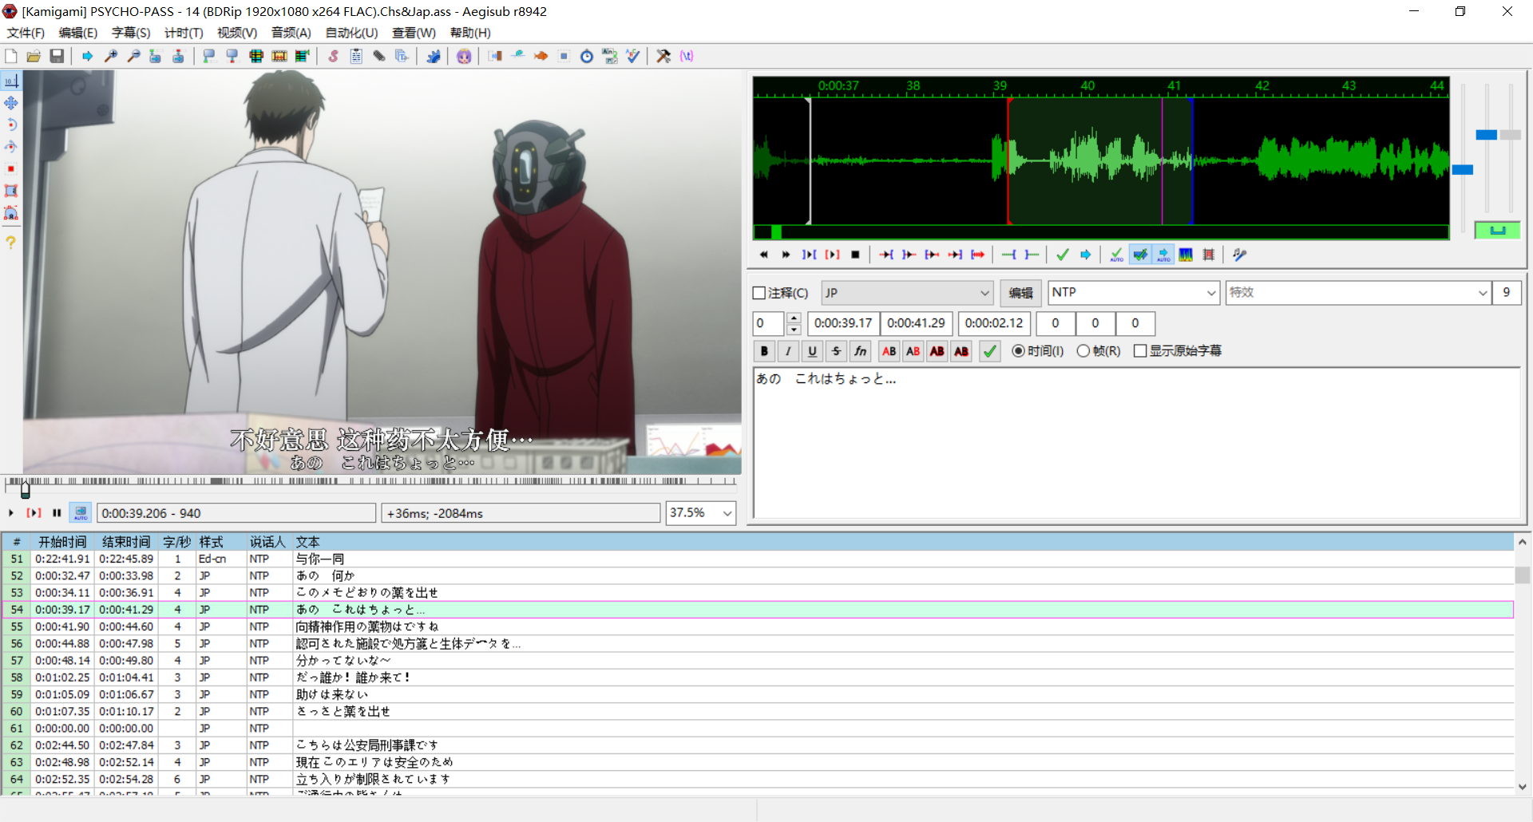Zoom video out with the minus magnifier
Screen dimensions: 1533x822
[134, 56]
